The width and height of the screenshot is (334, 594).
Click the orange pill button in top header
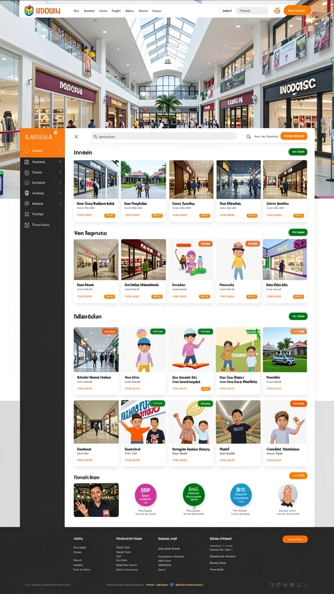tap(297, 10)
